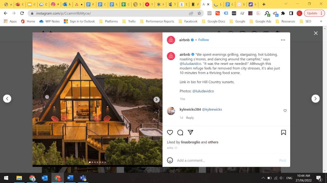Viewport: 327px width, 183px height.
Task: Share post via paper plane icon
Action: 190,132
